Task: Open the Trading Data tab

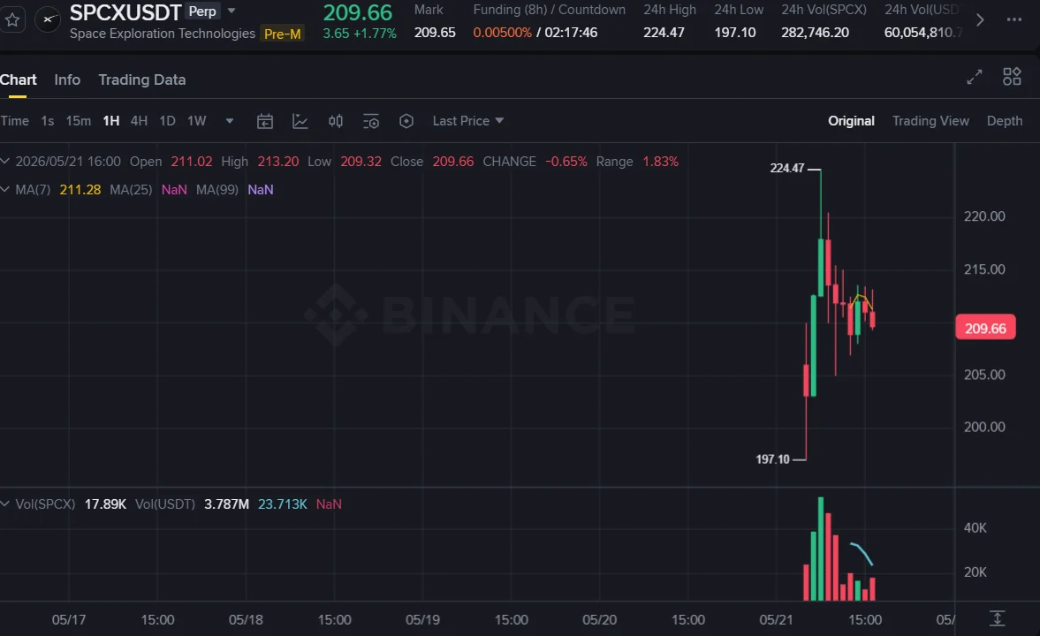Action: point(142,79)
